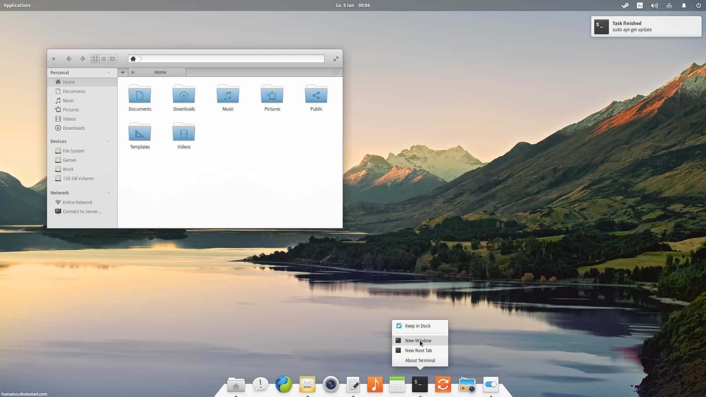Enable column view in the file manager
Viewport: 706px width, 397px height.
click(112, 59)
